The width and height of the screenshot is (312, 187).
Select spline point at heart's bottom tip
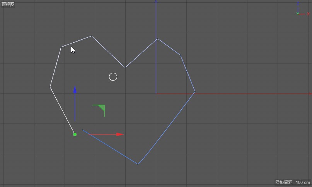138,164
